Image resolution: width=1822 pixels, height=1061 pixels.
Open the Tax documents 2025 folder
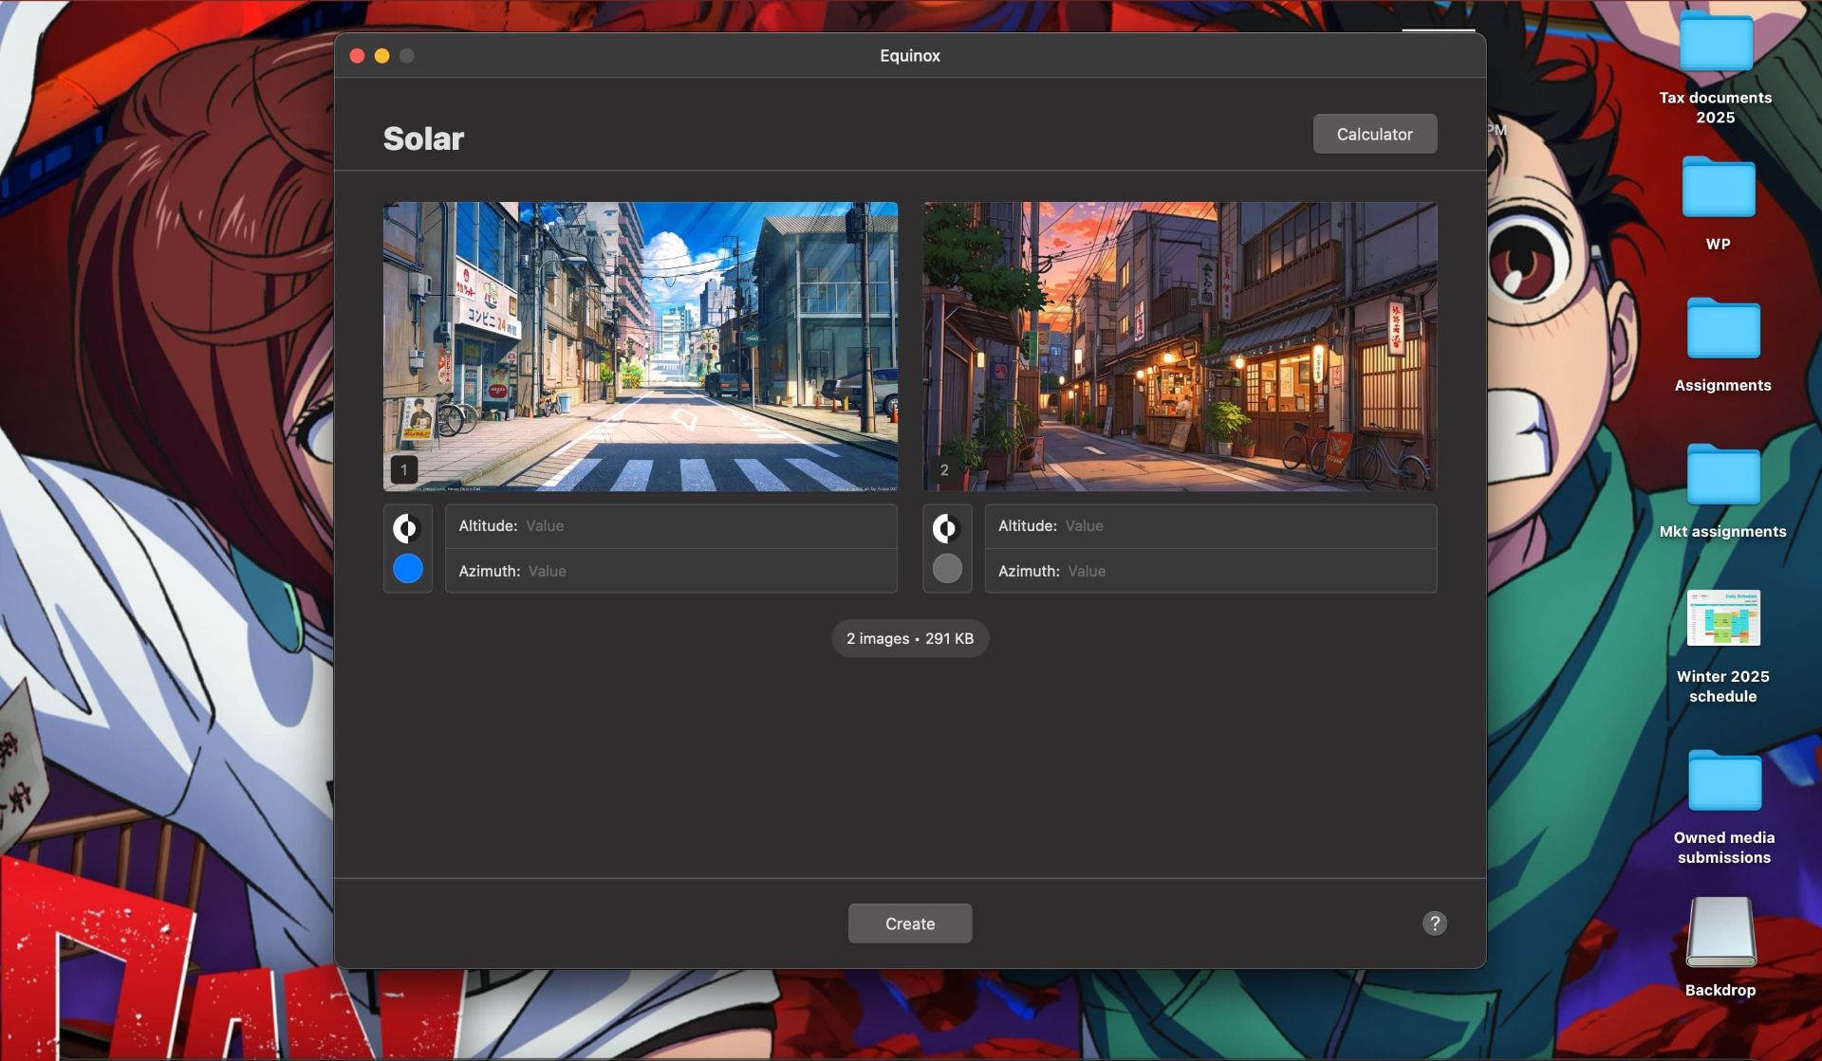point(1715,44)
